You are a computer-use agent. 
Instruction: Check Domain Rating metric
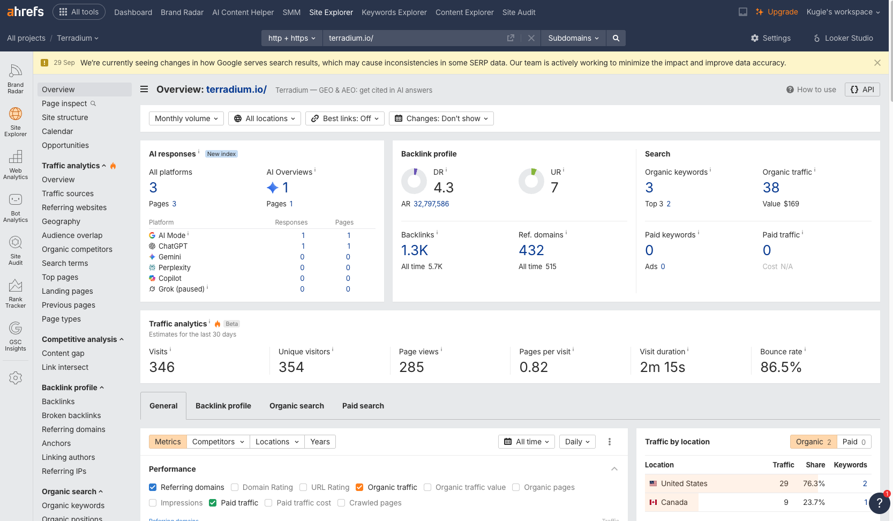(x=235, y=487)
